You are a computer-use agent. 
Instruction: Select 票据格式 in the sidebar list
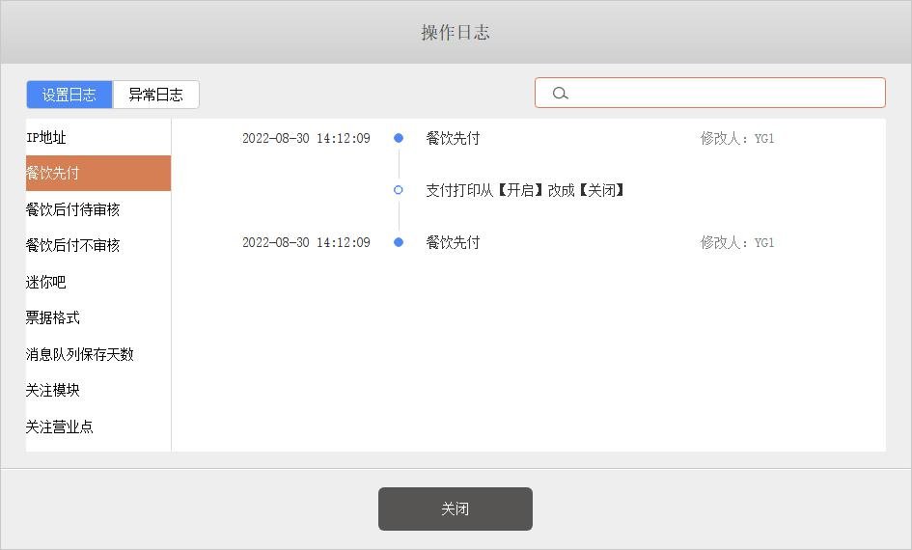53,318
